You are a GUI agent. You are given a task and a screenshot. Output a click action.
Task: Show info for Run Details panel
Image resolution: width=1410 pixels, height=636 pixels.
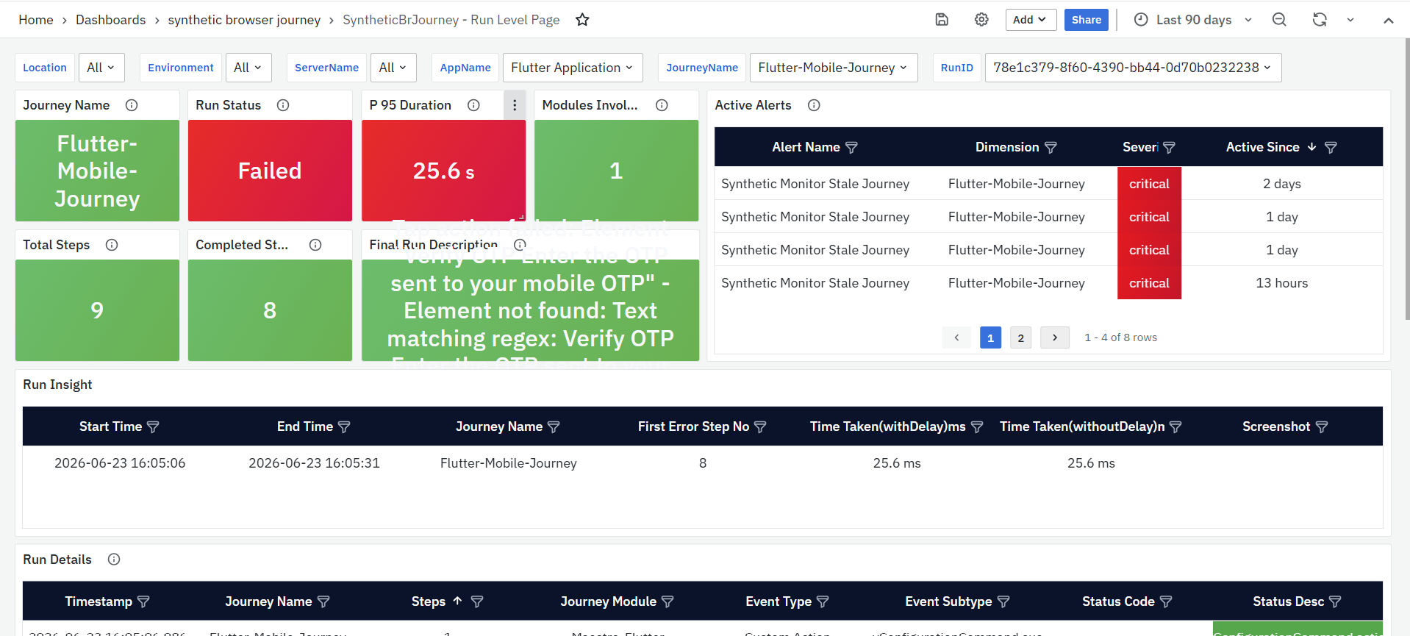(x=114, y=560)
